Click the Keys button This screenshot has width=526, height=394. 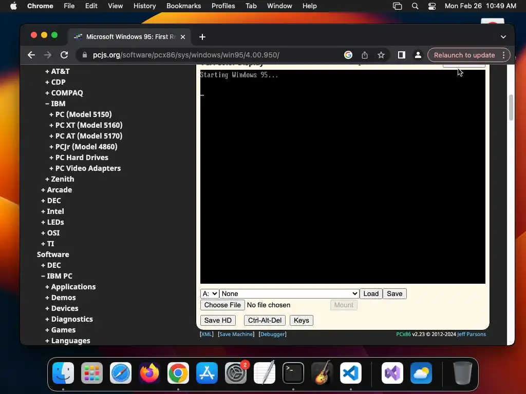301,320
